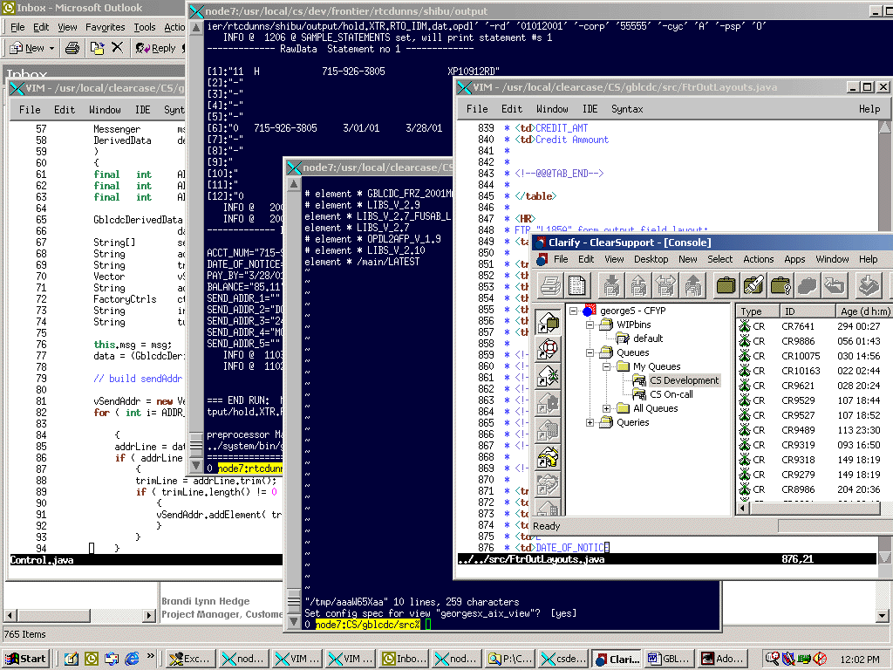Click the Reply button in Outlook
The height and width of the screenshot is (670, 893).
pyautogui.click(x=155, y=49)
